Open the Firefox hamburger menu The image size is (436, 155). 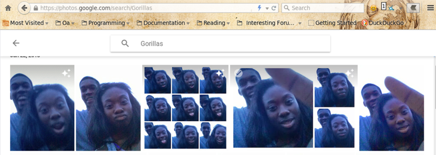click(x=430, y=8)
